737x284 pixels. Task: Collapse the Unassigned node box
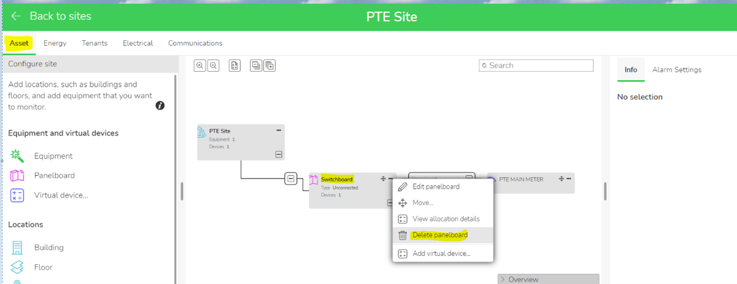tap(470, 178)
